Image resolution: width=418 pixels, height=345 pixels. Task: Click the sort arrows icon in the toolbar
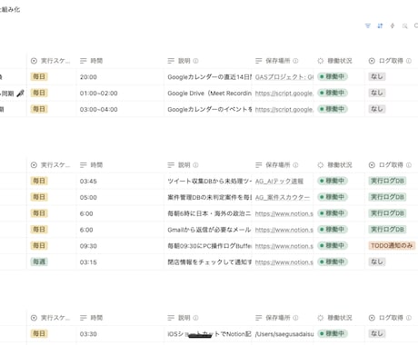tap(380, 26)
